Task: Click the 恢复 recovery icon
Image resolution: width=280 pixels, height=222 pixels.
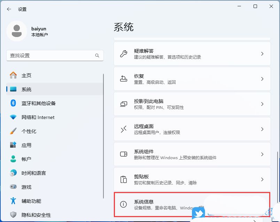Action: 123,79
